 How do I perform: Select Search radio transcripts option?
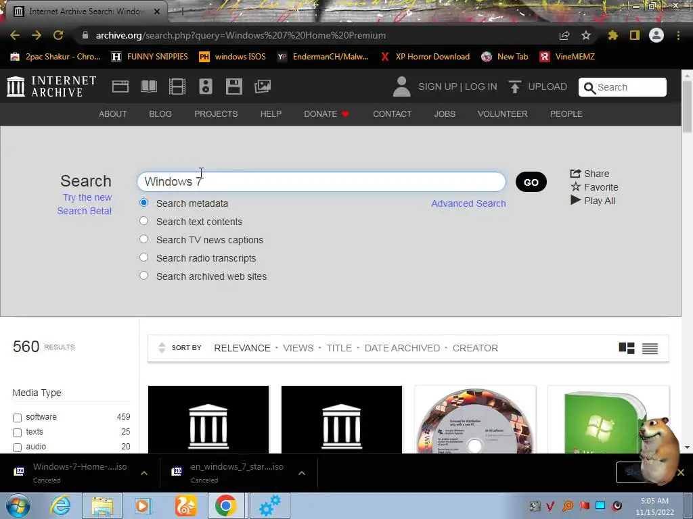(143, 257)
